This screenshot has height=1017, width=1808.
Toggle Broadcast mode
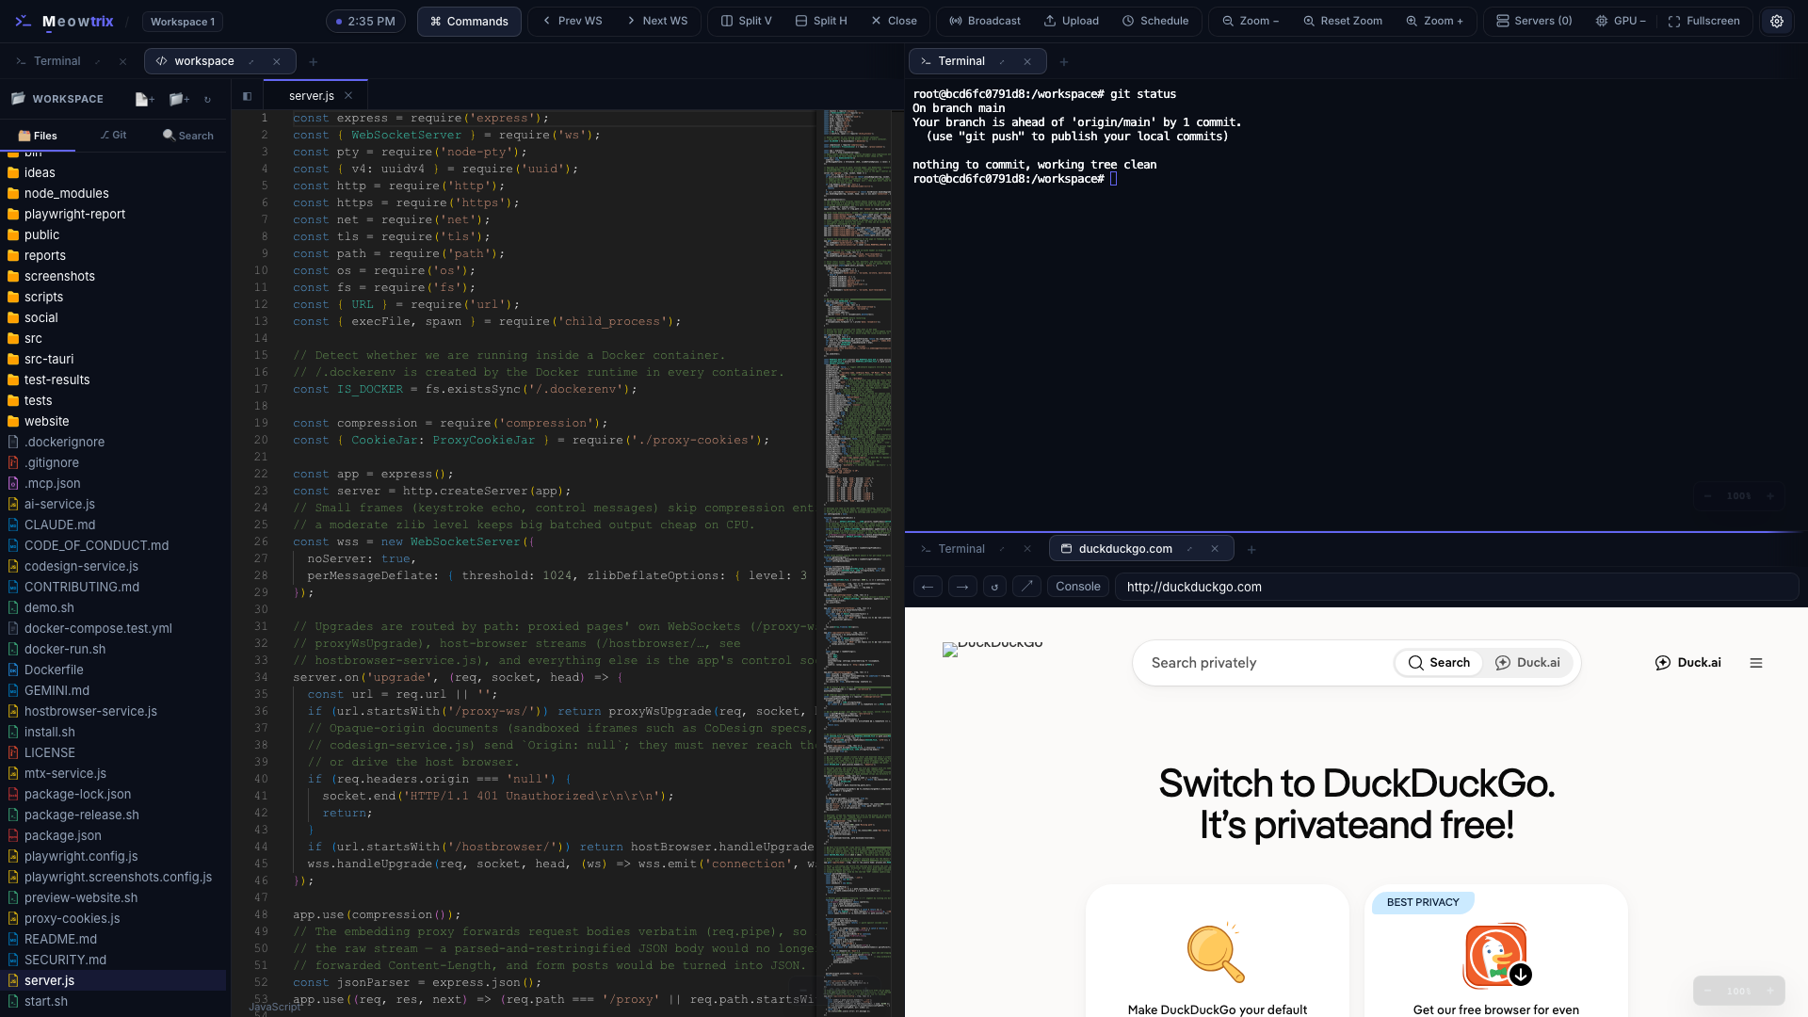[x=985, y=21]
